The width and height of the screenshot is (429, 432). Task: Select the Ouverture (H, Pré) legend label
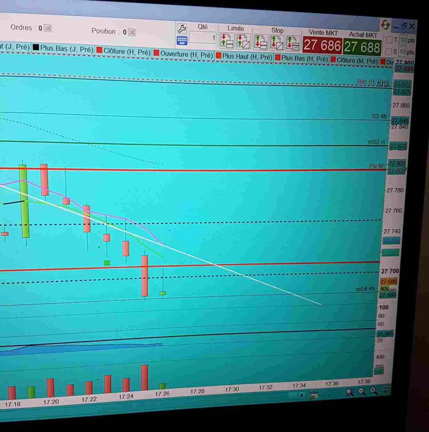click(x=187, y=54)
